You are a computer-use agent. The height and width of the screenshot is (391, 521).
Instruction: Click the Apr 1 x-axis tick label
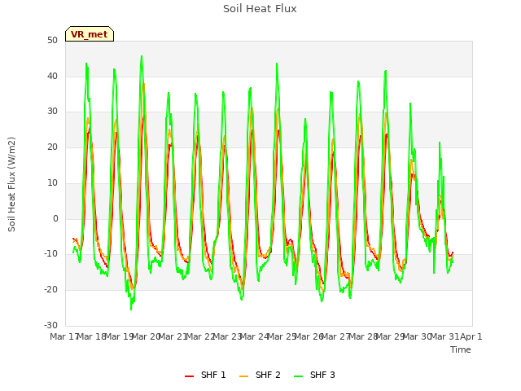[471, 336]
